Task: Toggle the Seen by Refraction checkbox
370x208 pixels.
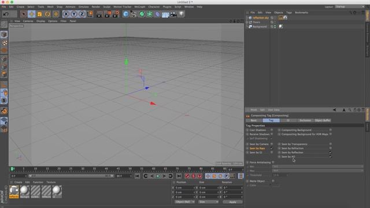Action: pos(330,148)
